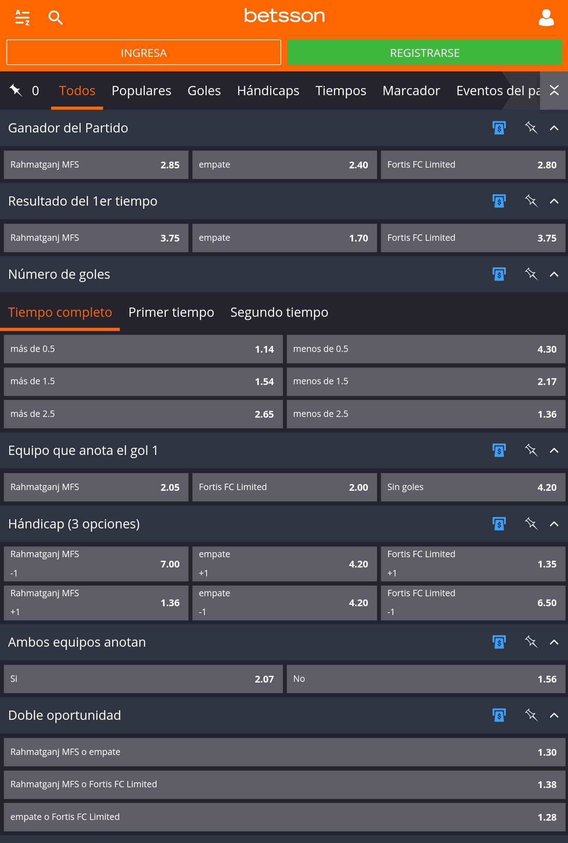Collapse Equipo que anota el gol 1 section
The height and width of the screenshot is (843, 568).
click(554, 450)
